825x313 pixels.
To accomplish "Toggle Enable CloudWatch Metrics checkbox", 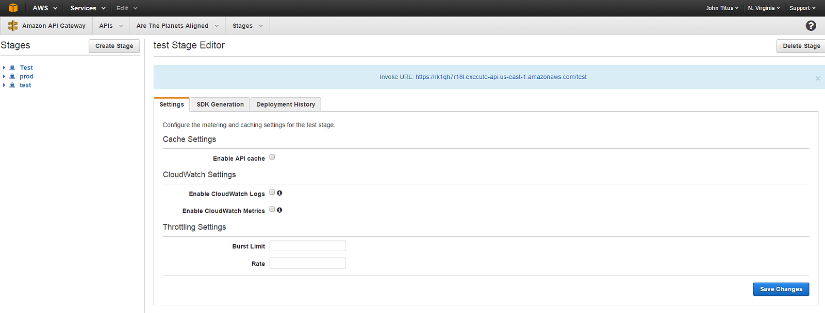I will (x=272, y=210).
